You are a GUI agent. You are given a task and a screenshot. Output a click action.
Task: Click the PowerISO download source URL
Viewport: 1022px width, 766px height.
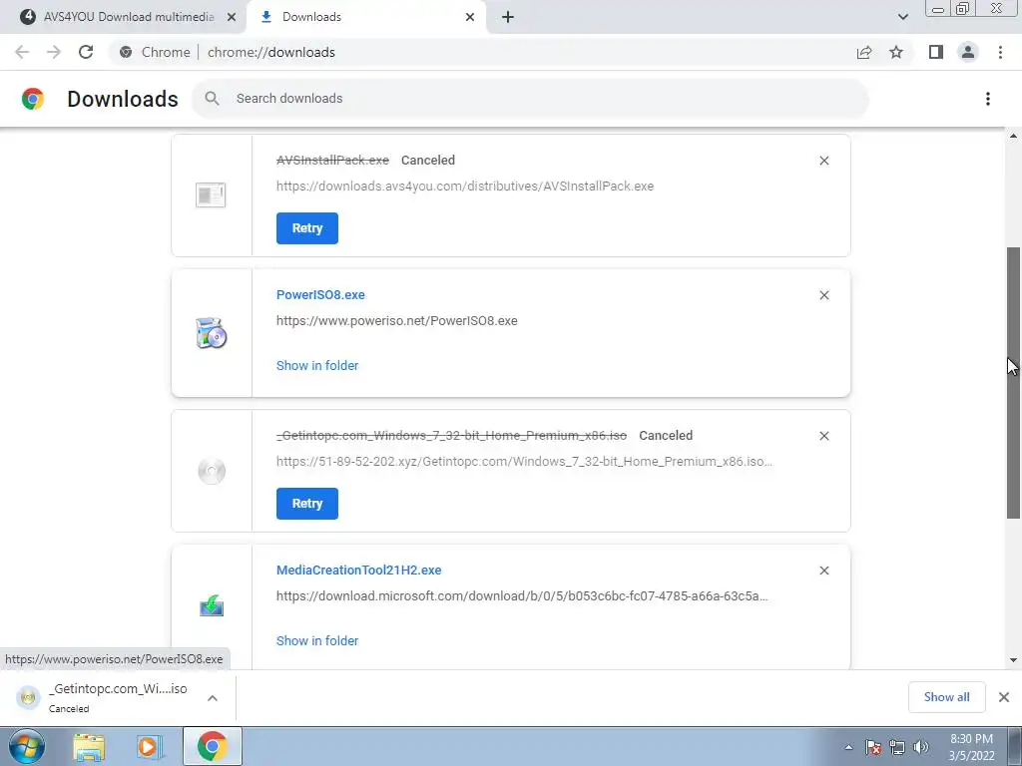coord(397,320)
